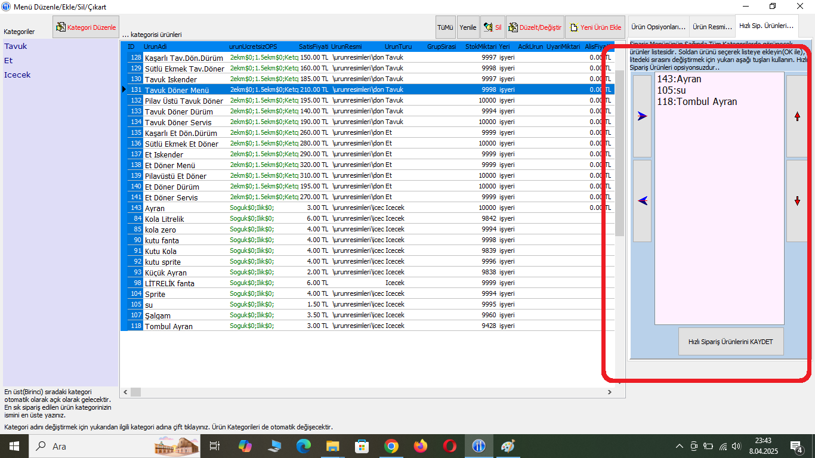This screenshot has width=815, height=458.
Task: Add selected product to quick list with right arrow
Action: [x=642, y=116]
